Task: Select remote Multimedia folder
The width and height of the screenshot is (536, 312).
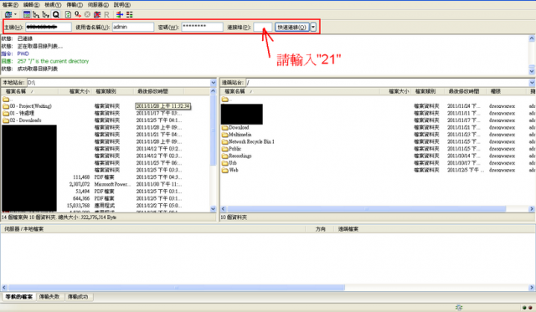Action: 236,135
